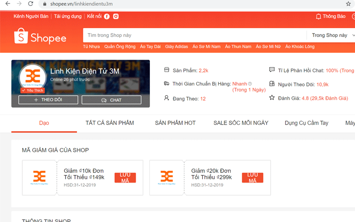Bookmark this page with the star icon
355x222 pixels.
[x=348, y=3]
